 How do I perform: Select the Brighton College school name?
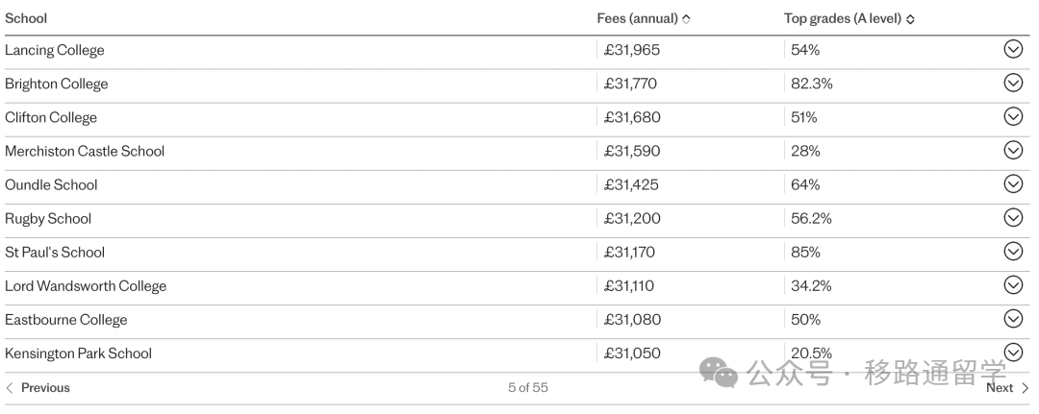57,84
